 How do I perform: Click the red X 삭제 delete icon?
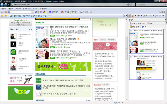[x=148, y=23]
